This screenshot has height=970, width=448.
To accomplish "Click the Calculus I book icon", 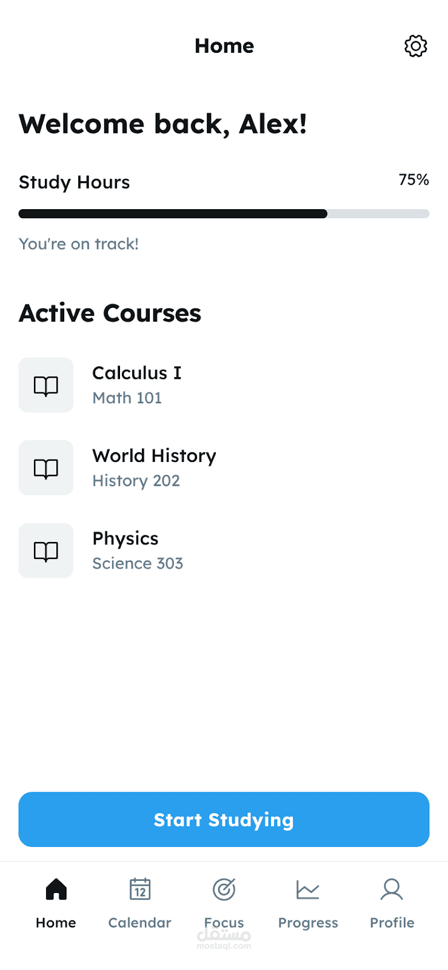I will [x=46, y=386].
